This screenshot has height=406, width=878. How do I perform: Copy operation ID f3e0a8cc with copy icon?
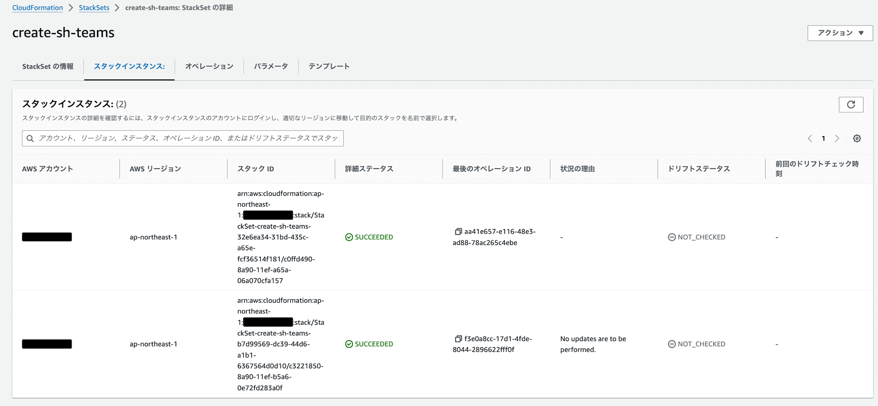458,339
